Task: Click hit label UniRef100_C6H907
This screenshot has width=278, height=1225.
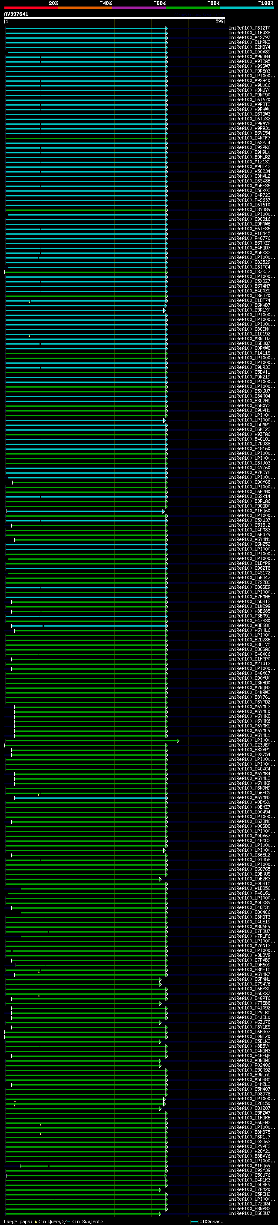Action: pos(249,1032)
